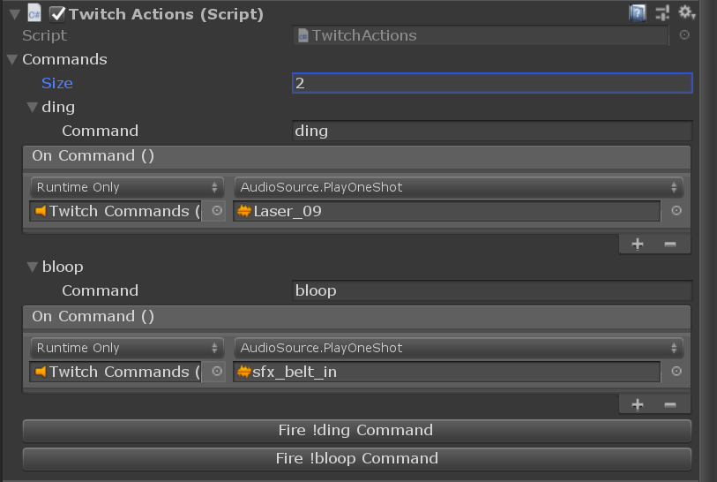Collapse the bloop element foldout
Screen dimensions: 717x482
32,267
